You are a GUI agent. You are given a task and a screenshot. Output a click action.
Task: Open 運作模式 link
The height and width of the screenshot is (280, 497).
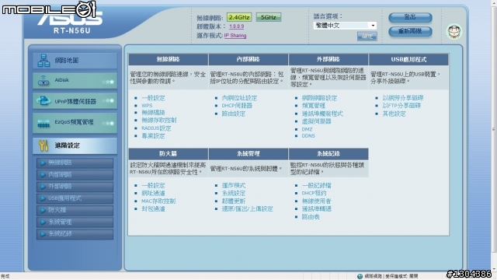[x=233, y=185]
